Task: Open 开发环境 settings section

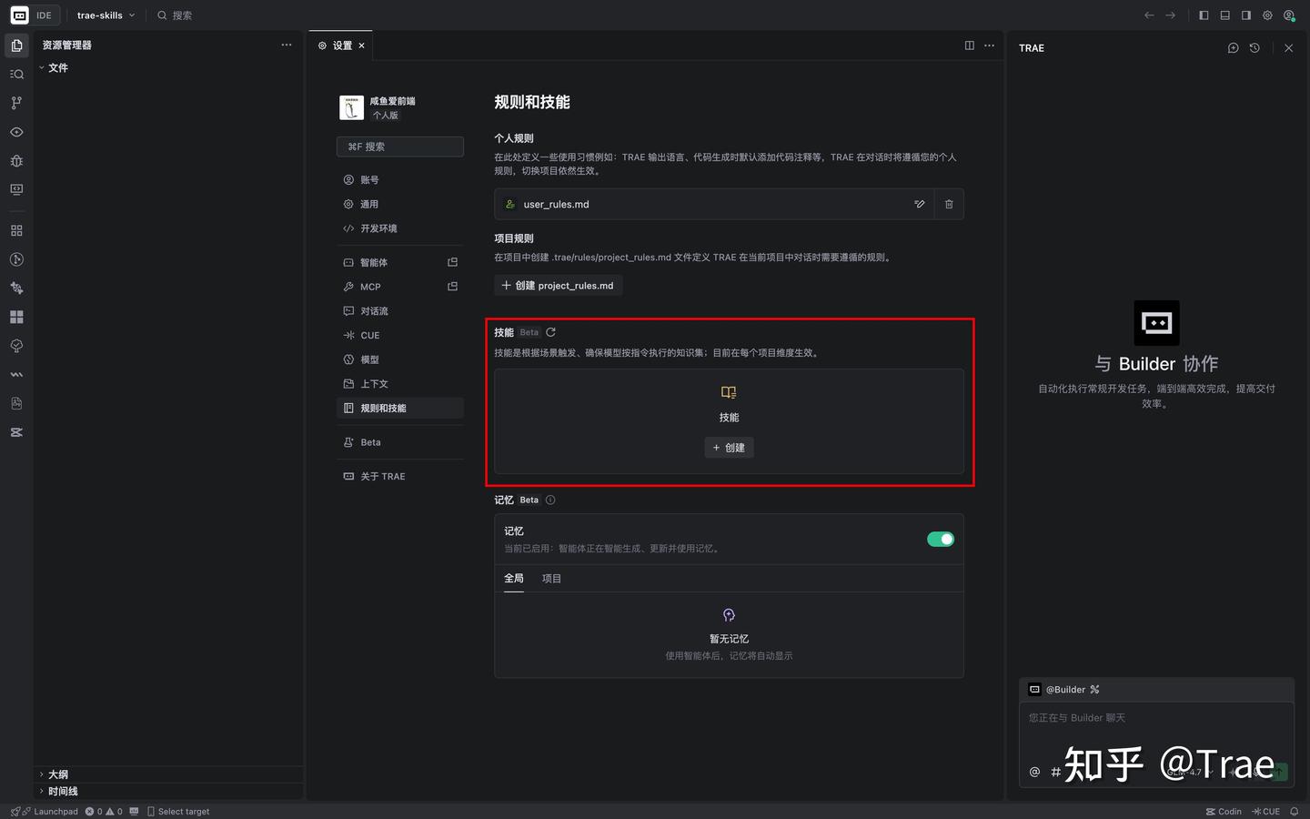Action: pyautogui.click(x=400, y=228)
